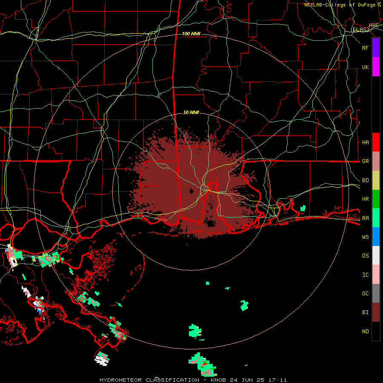Click the WS blue legend swatch
Screen dimensions: 383x383
376,237
